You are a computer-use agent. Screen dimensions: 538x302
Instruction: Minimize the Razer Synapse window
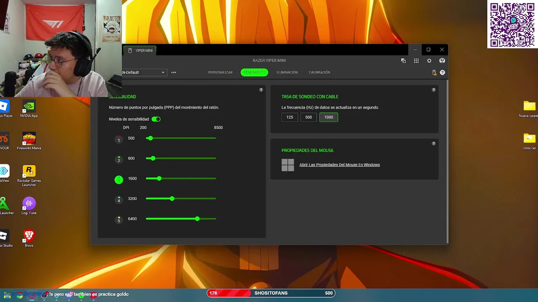(x=415, y=49)
